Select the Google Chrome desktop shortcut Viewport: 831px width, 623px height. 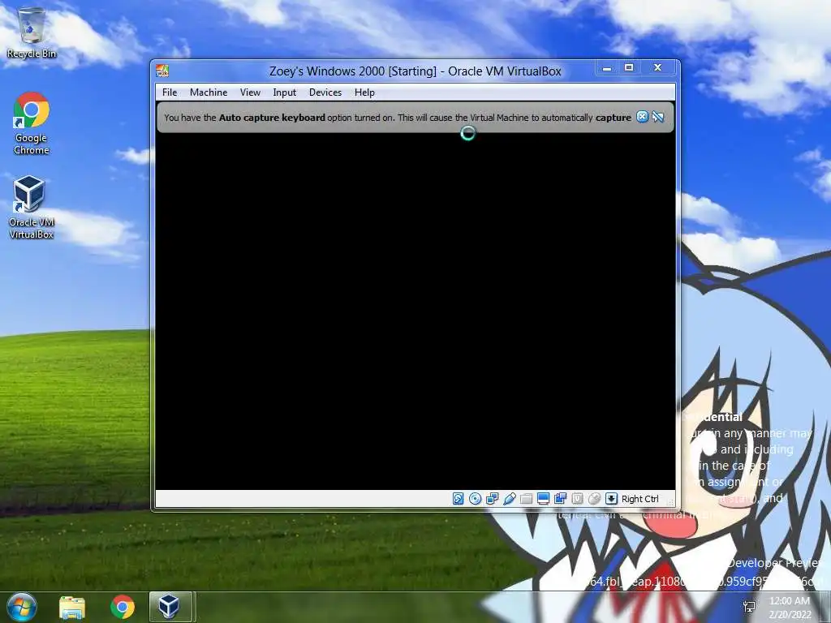click(32, 123)
